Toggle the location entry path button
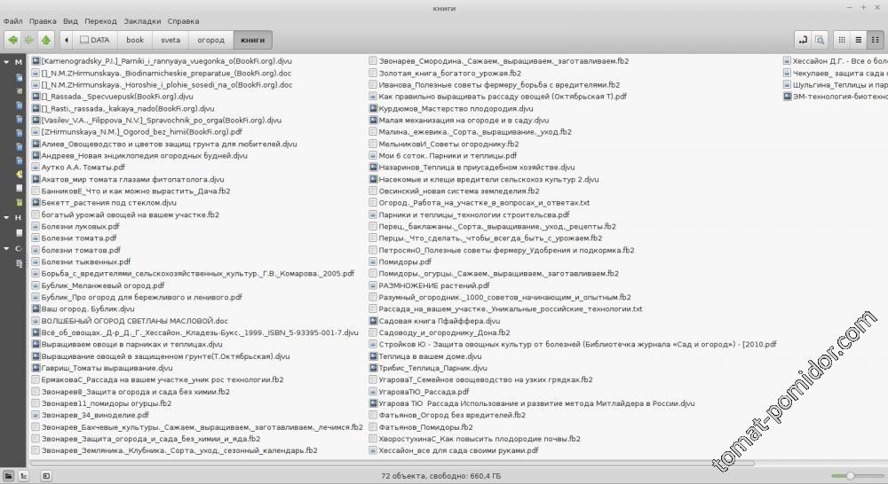Viewport: 888px width, 484px height. click(803, 40)
